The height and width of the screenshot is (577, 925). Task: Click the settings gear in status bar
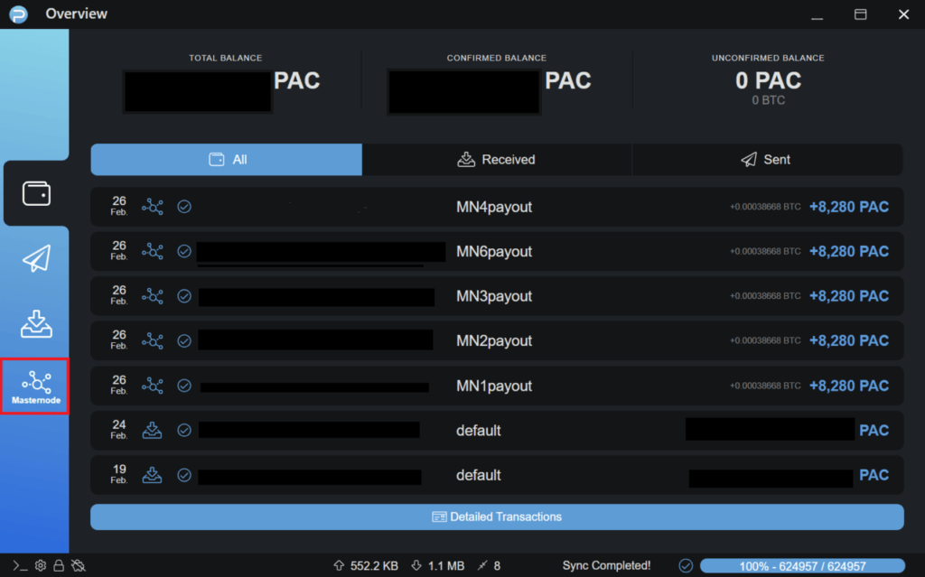pyautogui.click(x=41, y=566)
